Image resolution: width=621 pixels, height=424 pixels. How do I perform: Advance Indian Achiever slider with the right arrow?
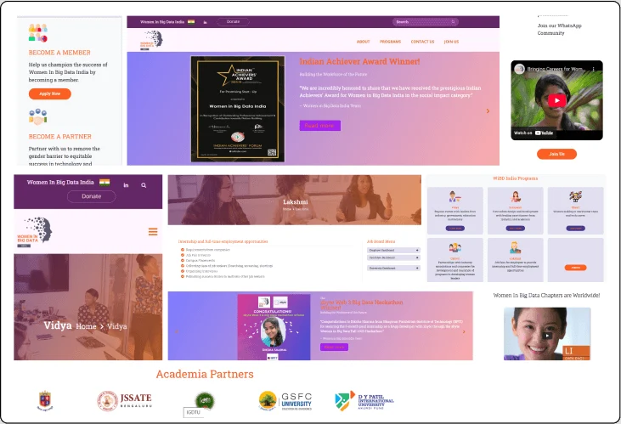point(488,111)
